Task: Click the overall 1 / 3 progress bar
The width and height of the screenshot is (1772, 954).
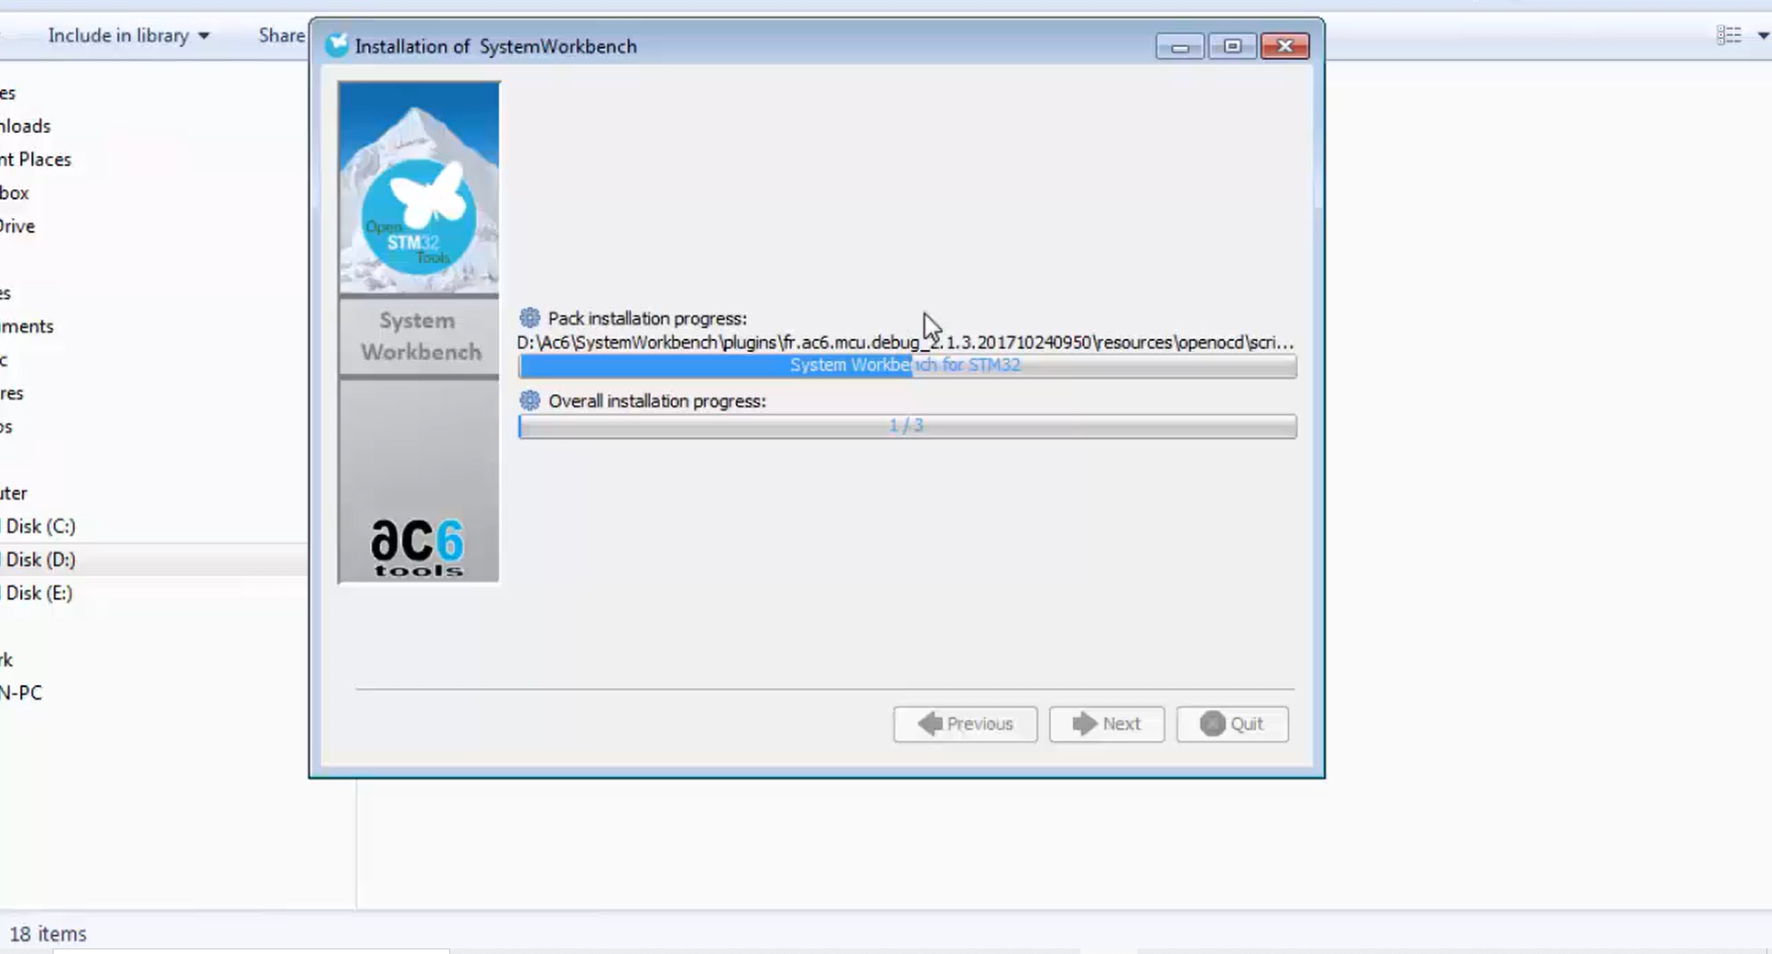Action: click(x=907, y=426)
